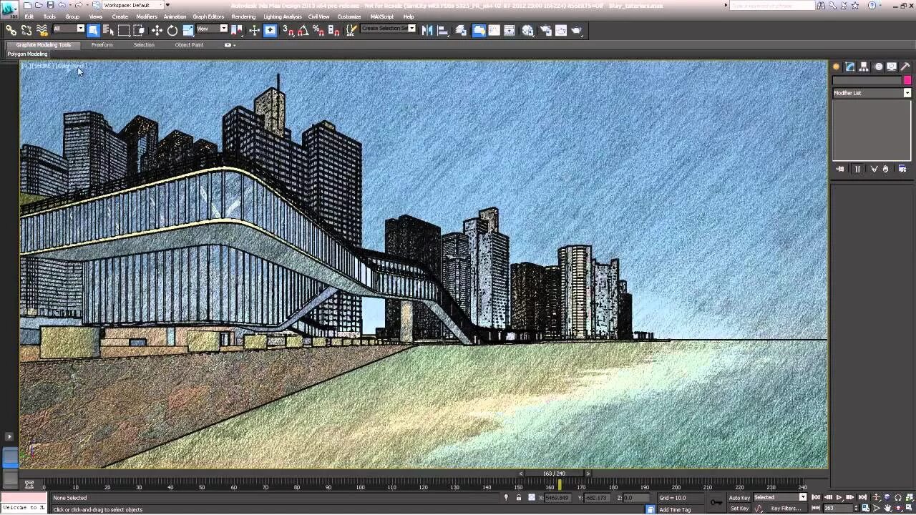The height and width of the screenshot is (515, 916).
Task: Open the MAXScript menu
Action: click(382, 16)
